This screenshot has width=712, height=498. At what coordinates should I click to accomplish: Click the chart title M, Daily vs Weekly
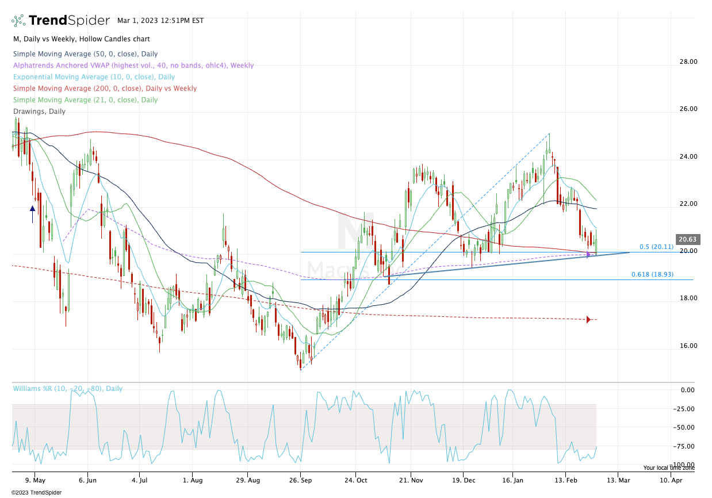[81, 39]
